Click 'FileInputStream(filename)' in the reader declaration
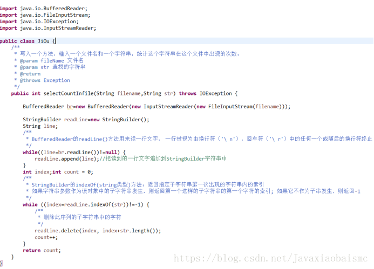This screenshot has height=269, width=374. click(x=244, y=107)
